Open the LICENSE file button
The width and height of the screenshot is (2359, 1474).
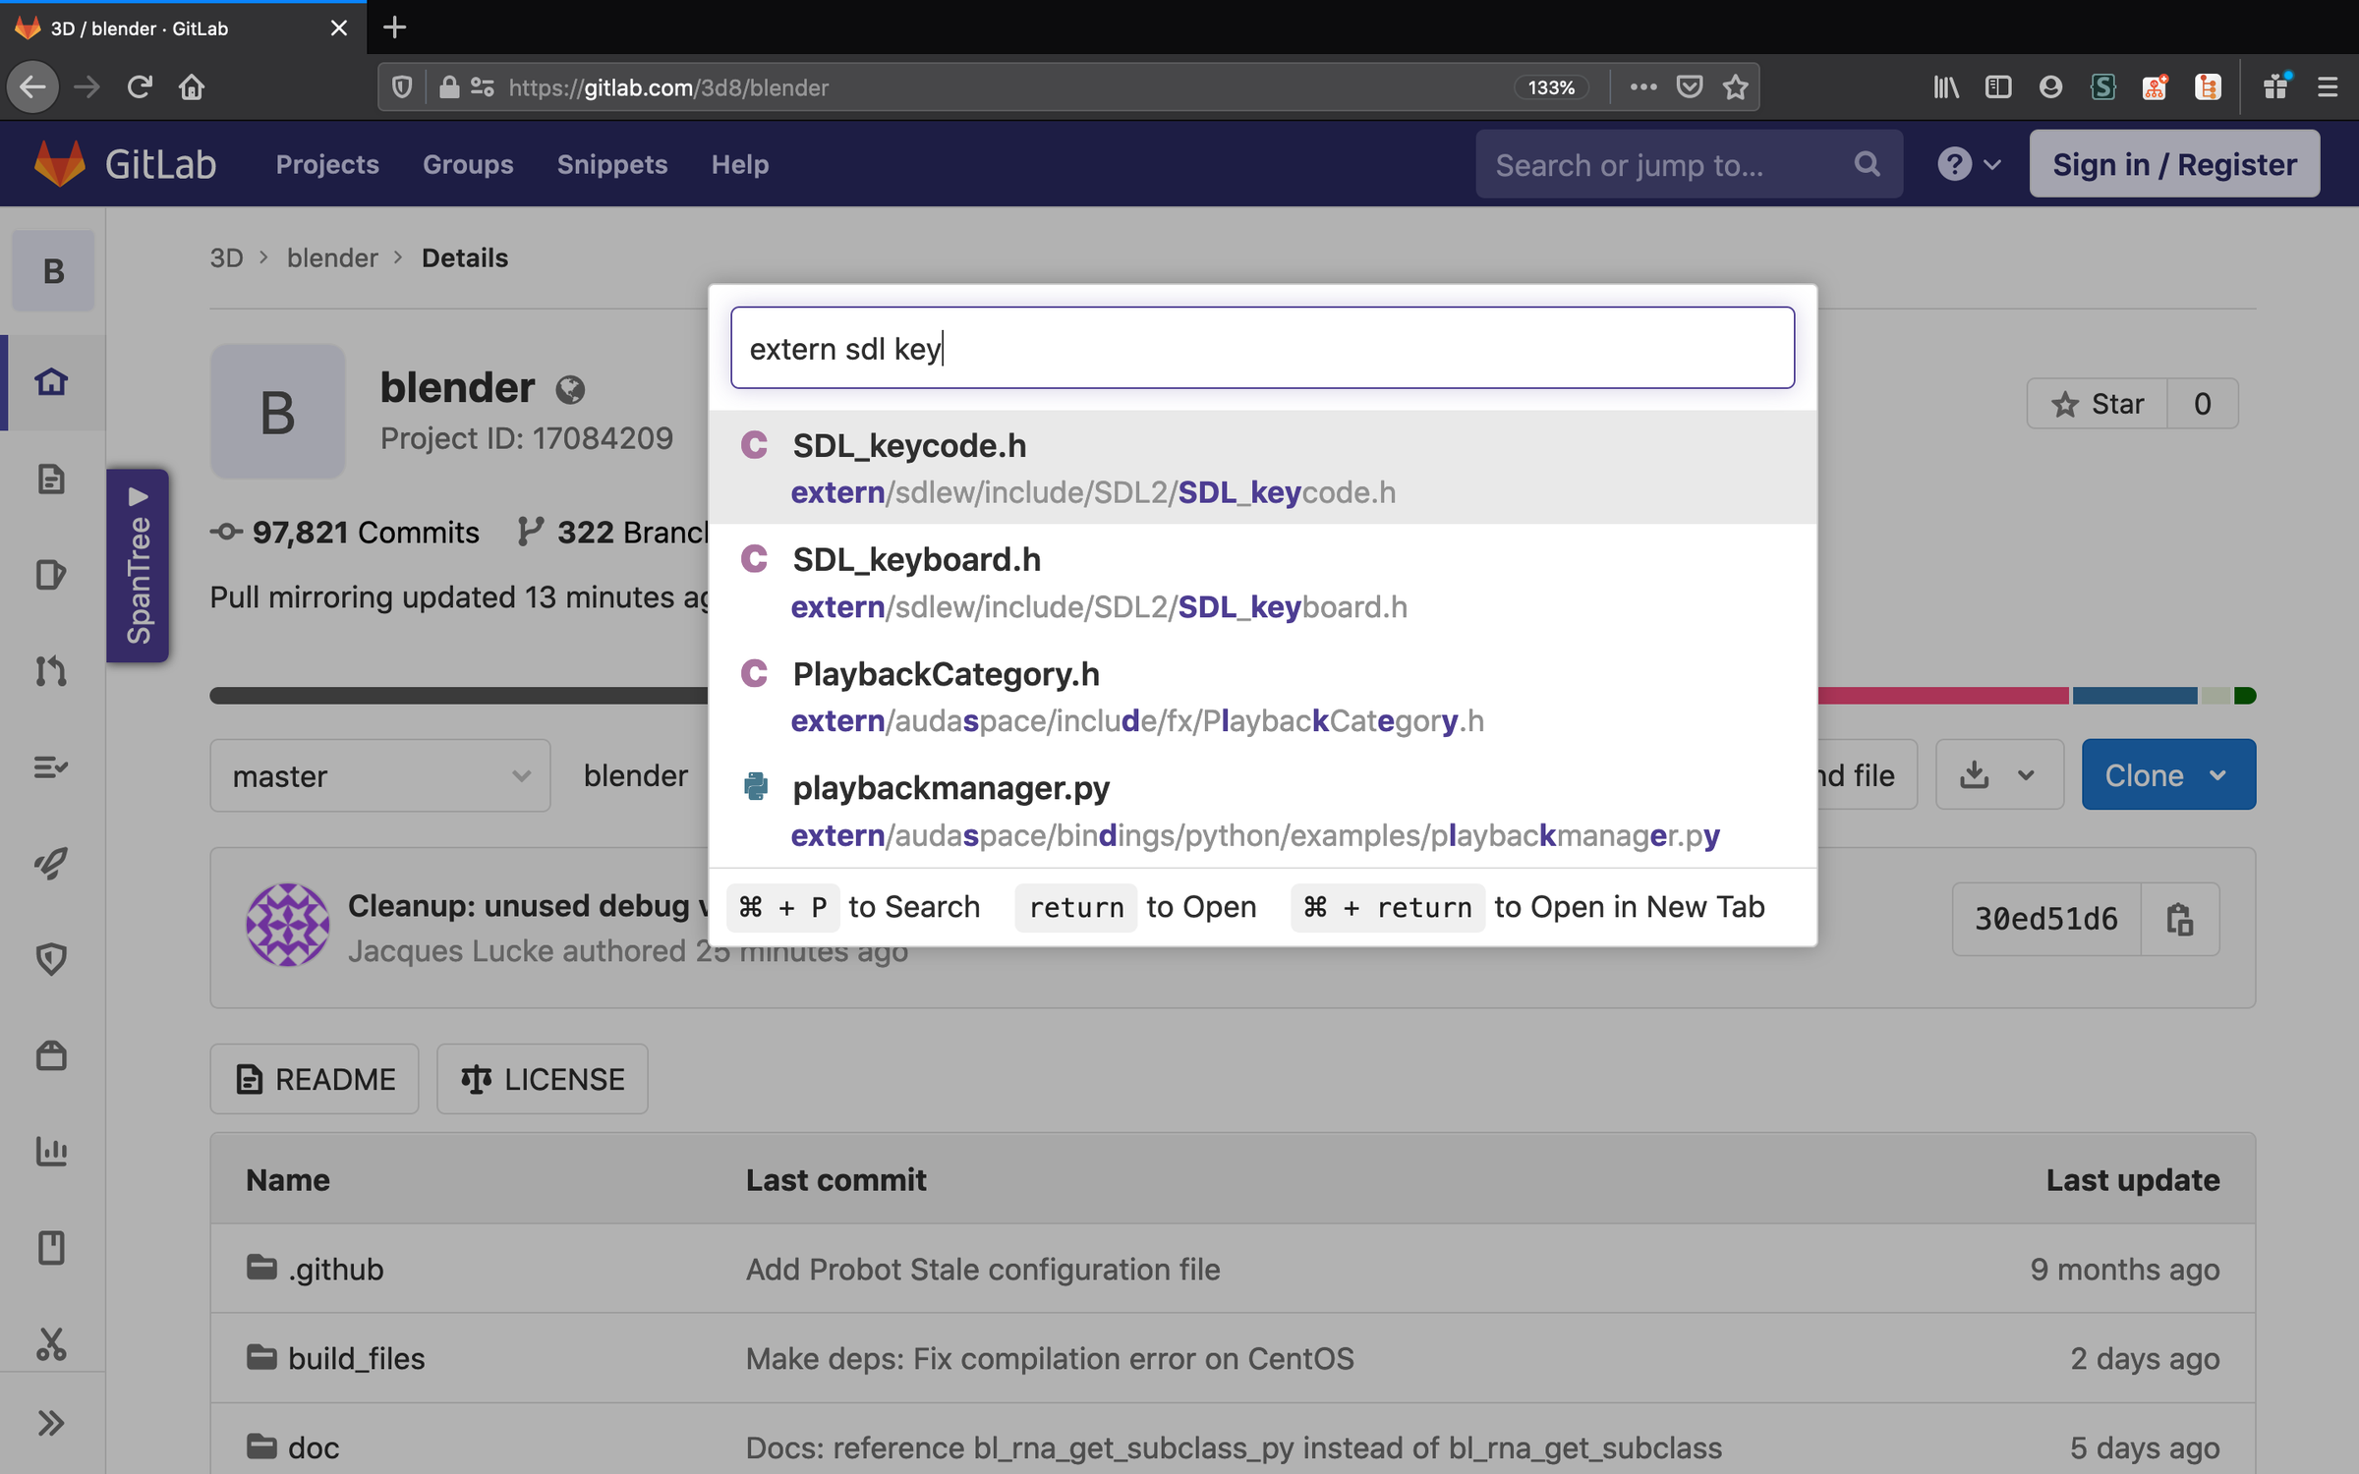(x=543, y=1079)
